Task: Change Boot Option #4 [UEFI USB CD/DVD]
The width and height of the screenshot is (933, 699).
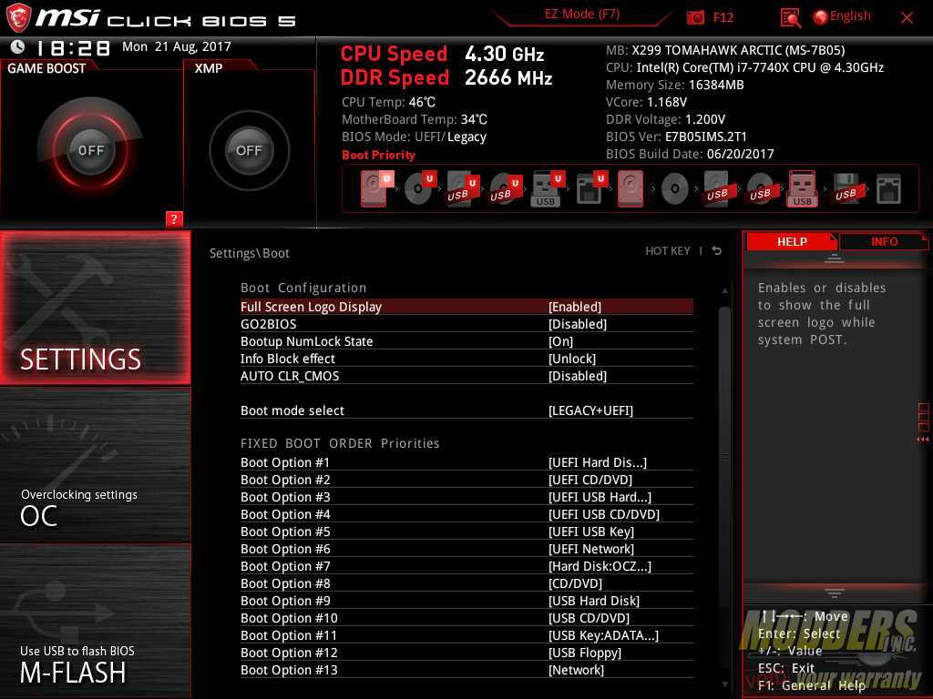Action: pos(466,514)
